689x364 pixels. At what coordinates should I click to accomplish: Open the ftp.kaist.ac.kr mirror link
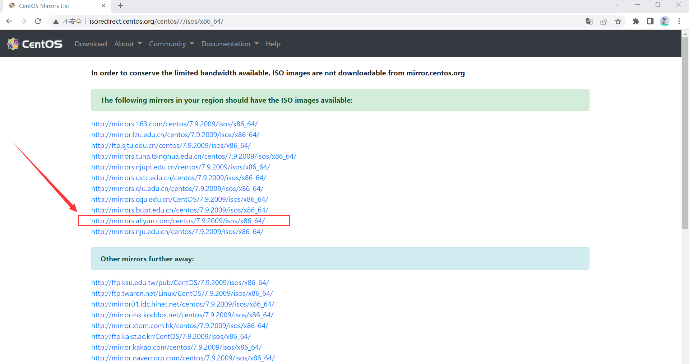pos(171,336)
